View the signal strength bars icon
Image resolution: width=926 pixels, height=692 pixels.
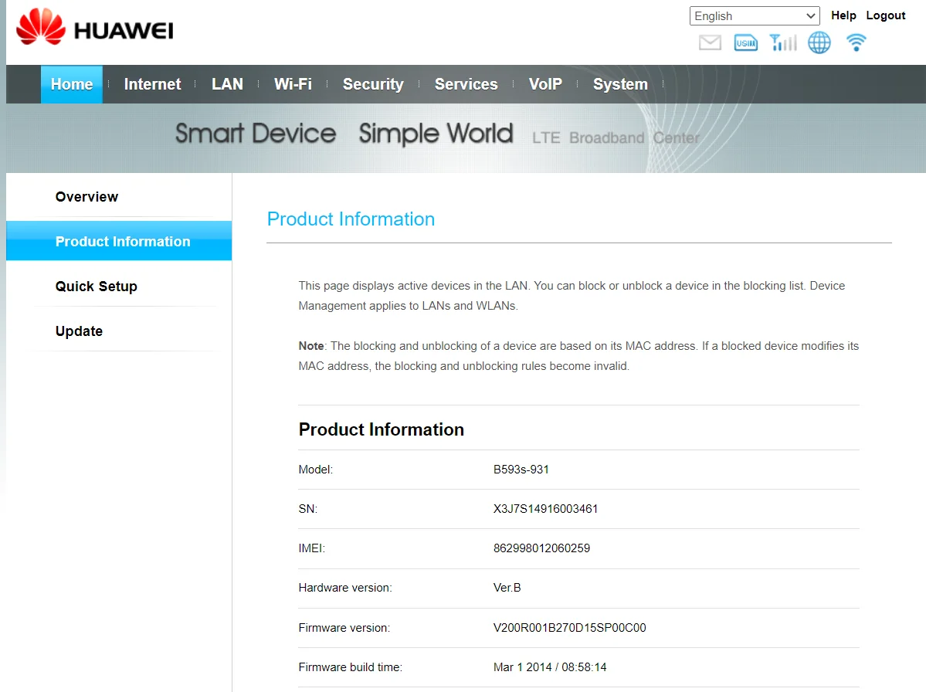[783, 42]
